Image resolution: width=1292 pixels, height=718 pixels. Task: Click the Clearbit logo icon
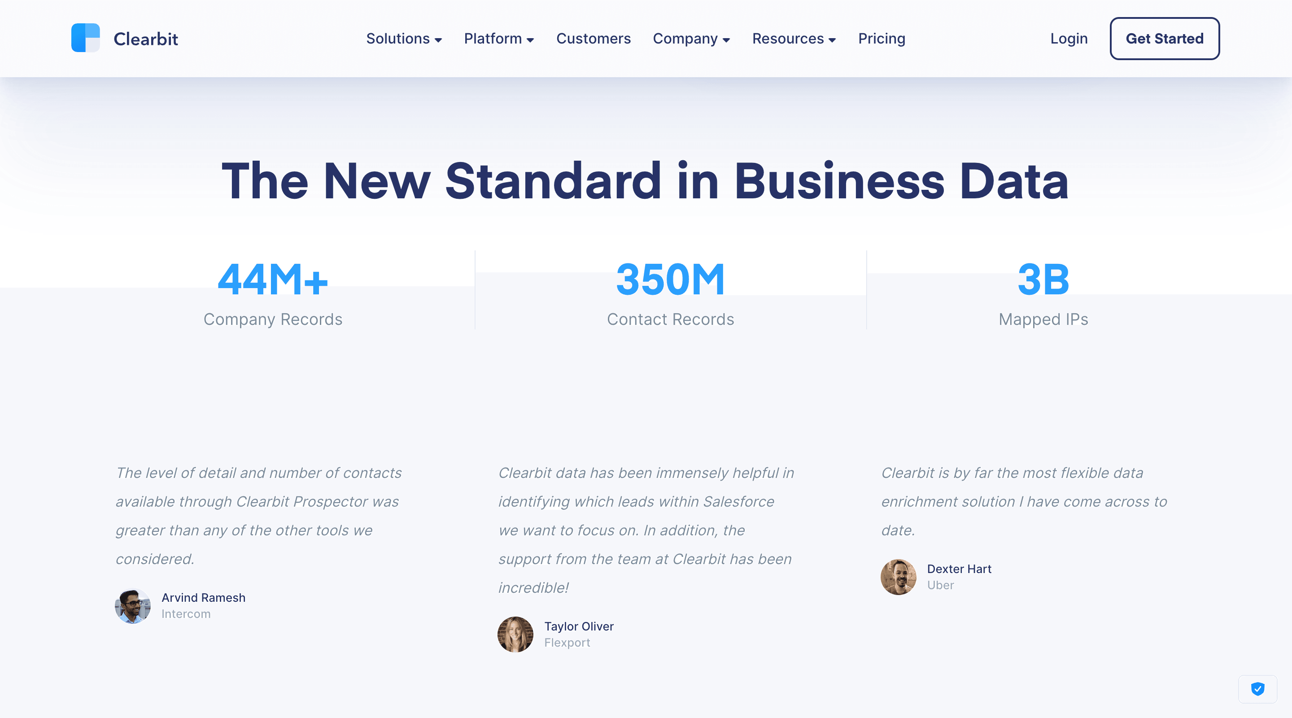click(86, 38)
